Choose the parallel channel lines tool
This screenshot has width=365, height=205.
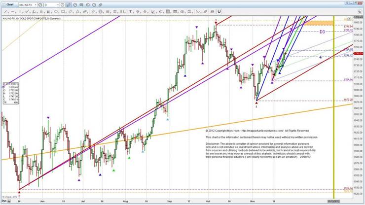(x=93, y=11)
